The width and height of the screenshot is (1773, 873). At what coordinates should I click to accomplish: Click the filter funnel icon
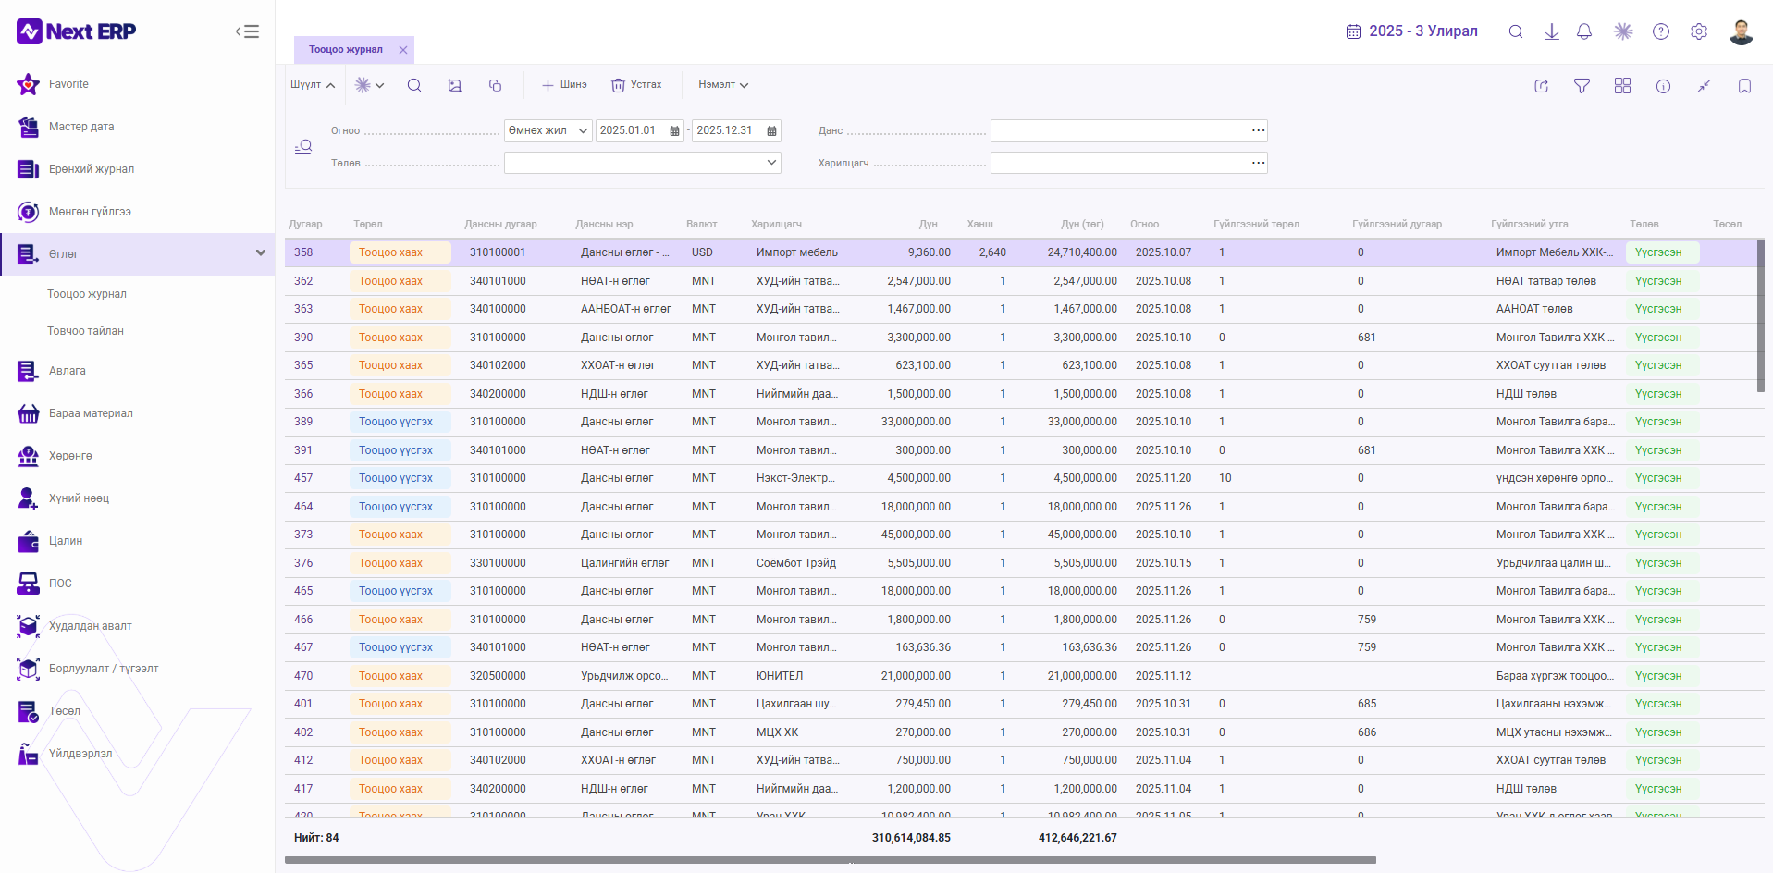(x=1582, y=86)
